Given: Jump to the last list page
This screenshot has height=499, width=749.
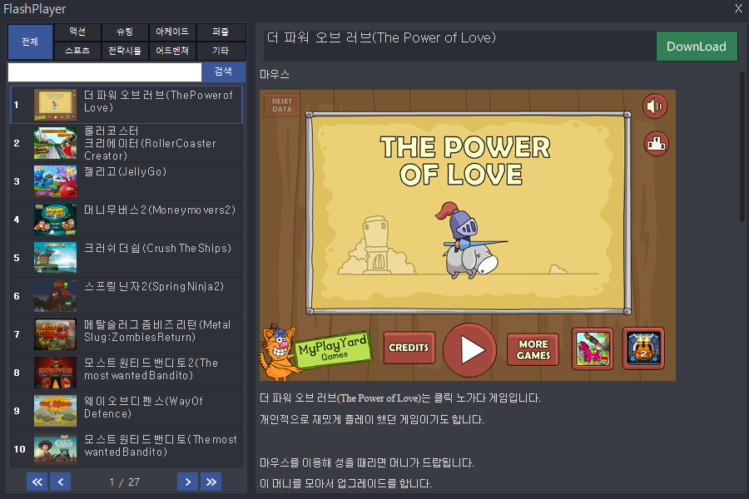Looking at the screenshot, I should 211,482.
